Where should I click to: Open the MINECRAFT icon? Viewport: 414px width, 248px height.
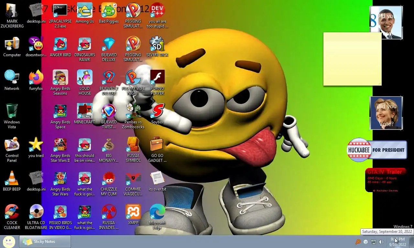[84, 114]
